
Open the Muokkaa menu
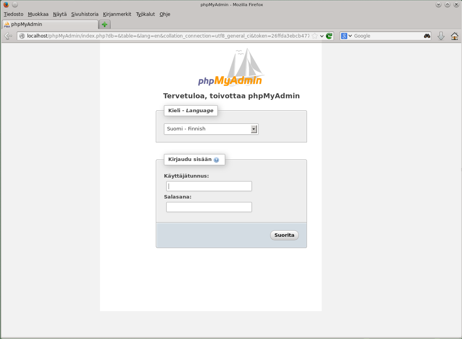coord(38,14)
